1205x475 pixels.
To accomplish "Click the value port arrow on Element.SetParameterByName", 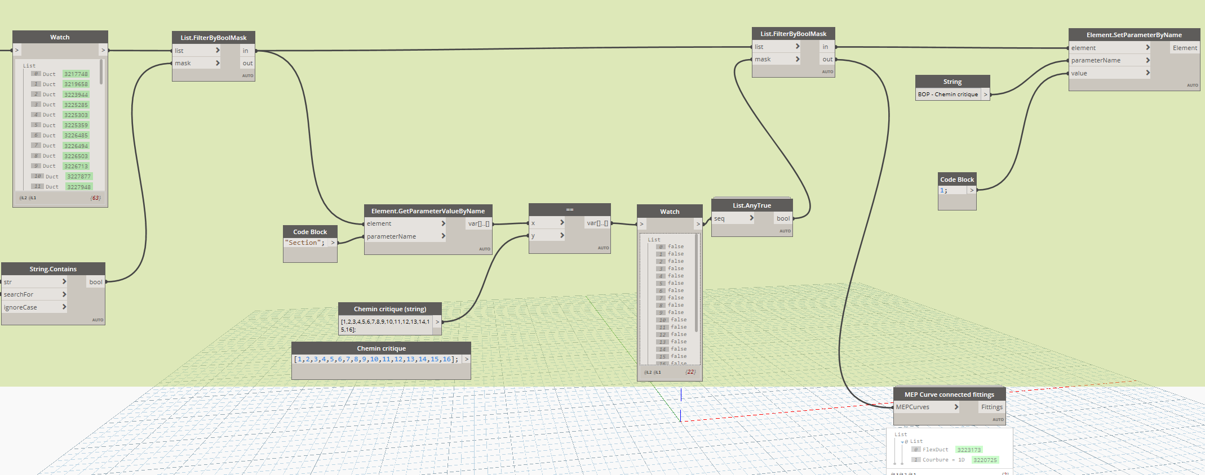I will click(x=1148, y=73).
